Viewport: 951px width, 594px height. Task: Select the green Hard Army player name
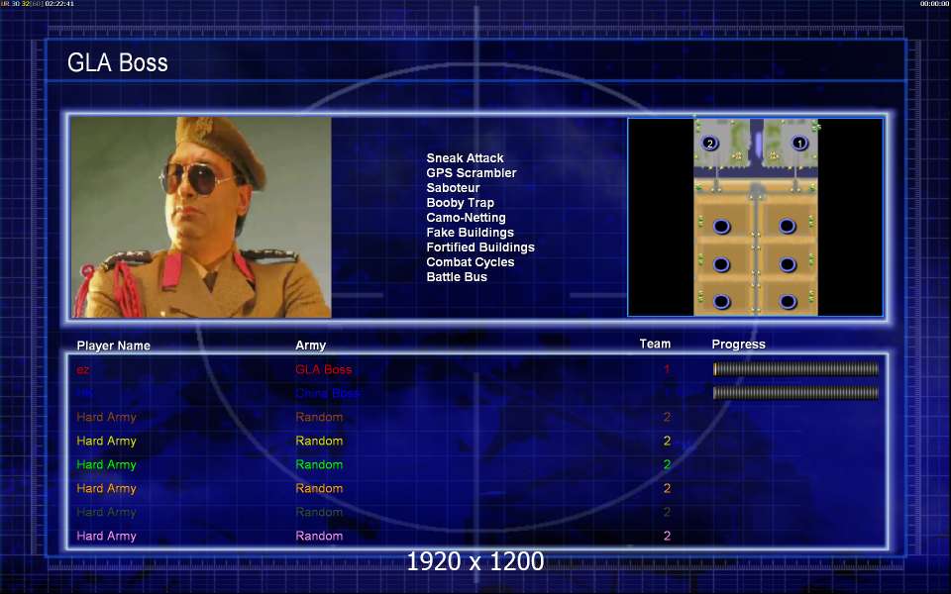point(106,464)
